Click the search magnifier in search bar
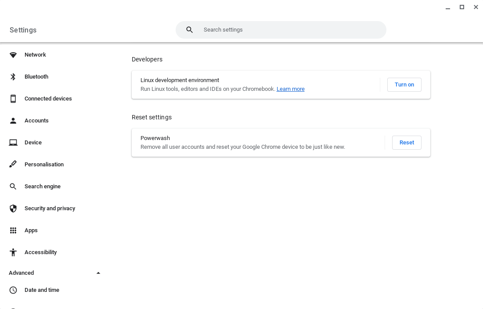 click(189, 29)
